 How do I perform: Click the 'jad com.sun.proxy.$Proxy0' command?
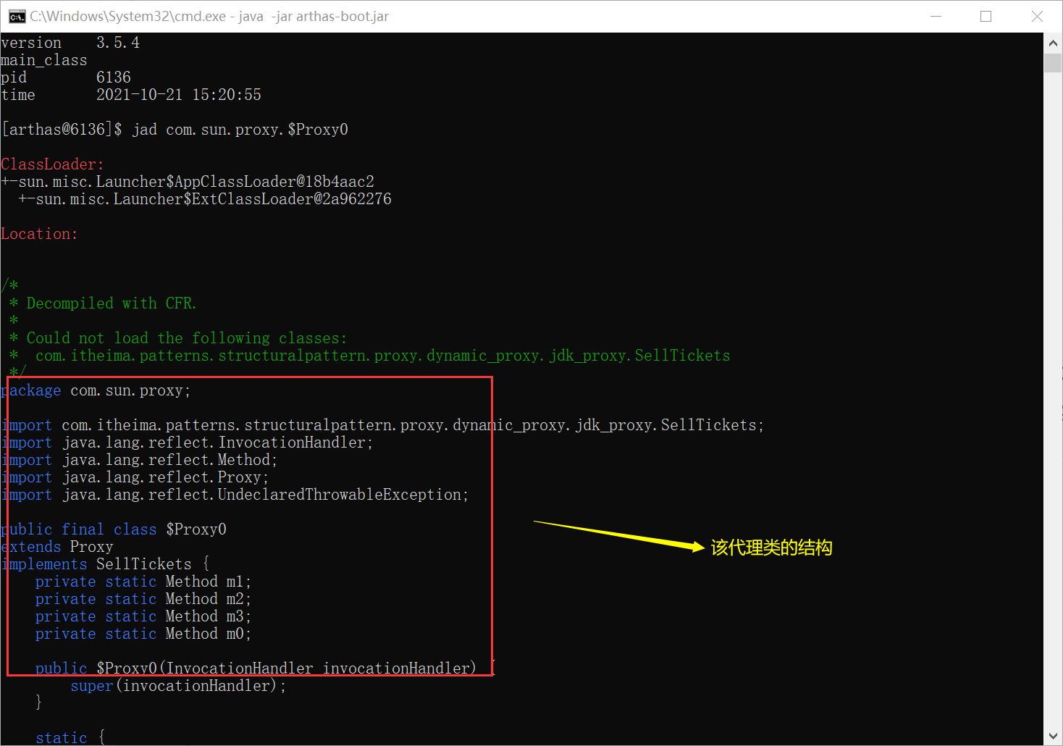click(x=240, y=130)
